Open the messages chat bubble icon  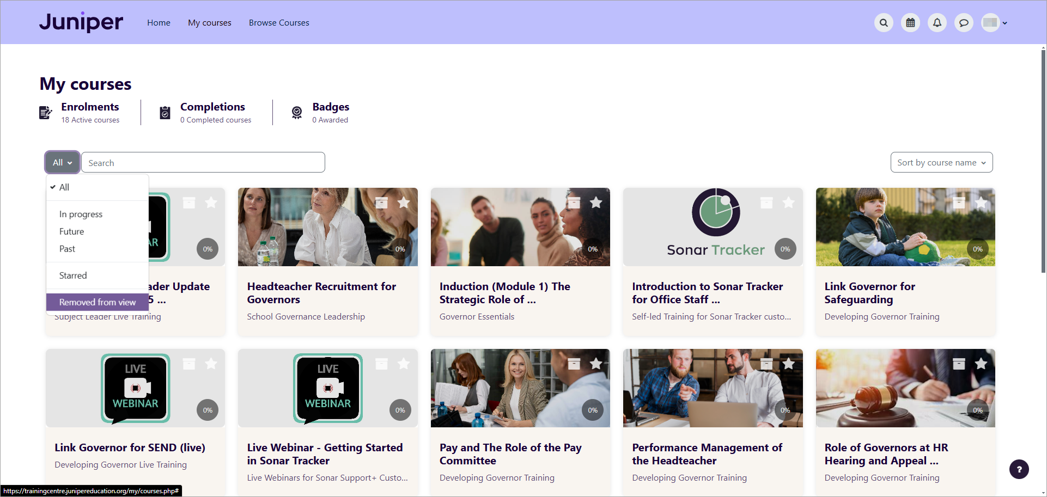tap(964, 23)
